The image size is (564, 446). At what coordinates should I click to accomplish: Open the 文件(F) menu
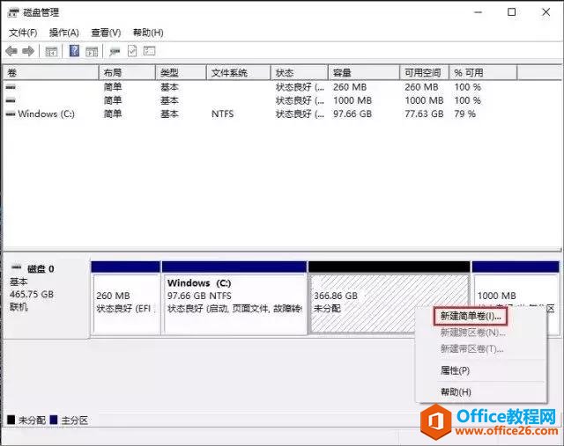[x=23, y=33]
